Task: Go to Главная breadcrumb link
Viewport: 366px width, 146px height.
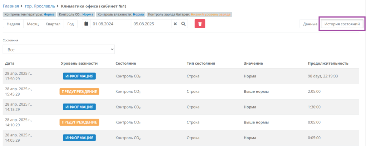Action: click(x=11, y=6)
